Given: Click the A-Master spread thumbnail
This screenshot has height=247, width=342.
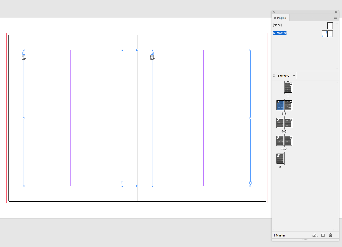Looking at the screenshot, I should pos(327,33).
